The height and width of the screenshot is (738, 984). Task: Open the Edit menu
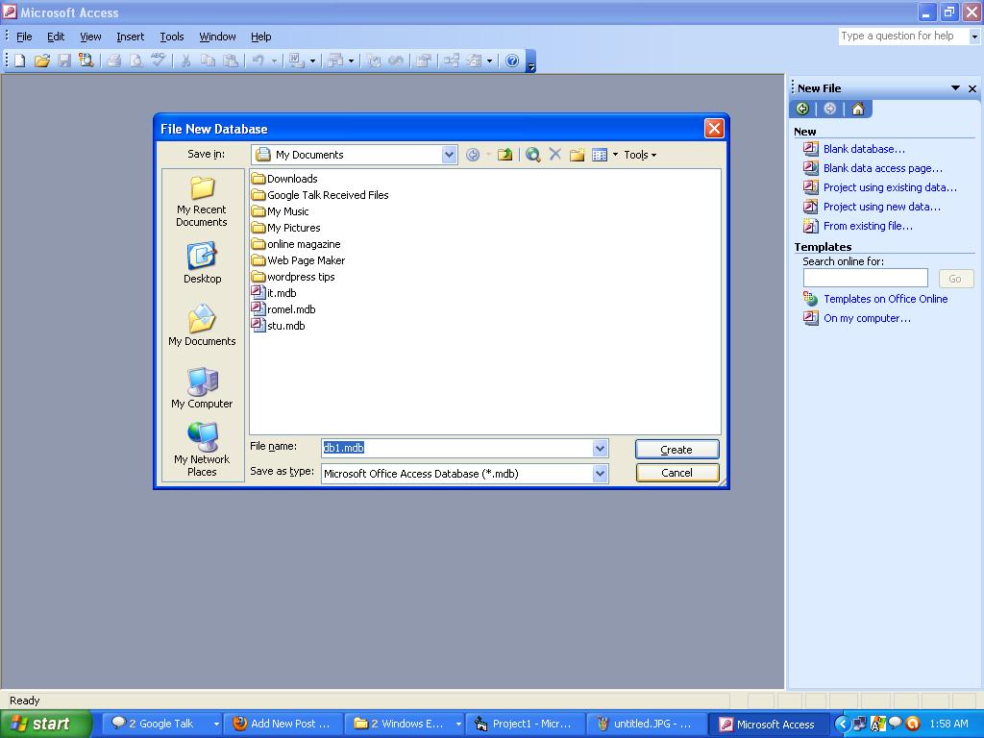56,37
